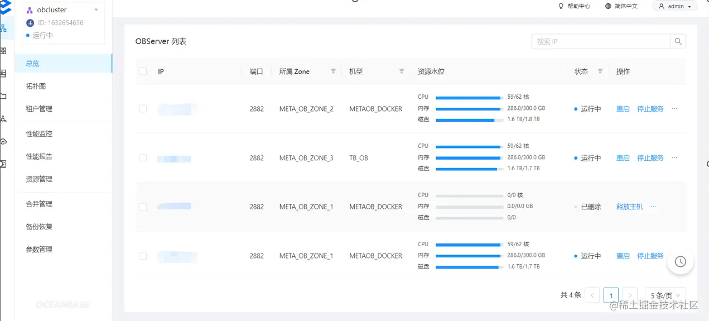
Task: Open more actions for TB_OB row
Action: (674, 158)
